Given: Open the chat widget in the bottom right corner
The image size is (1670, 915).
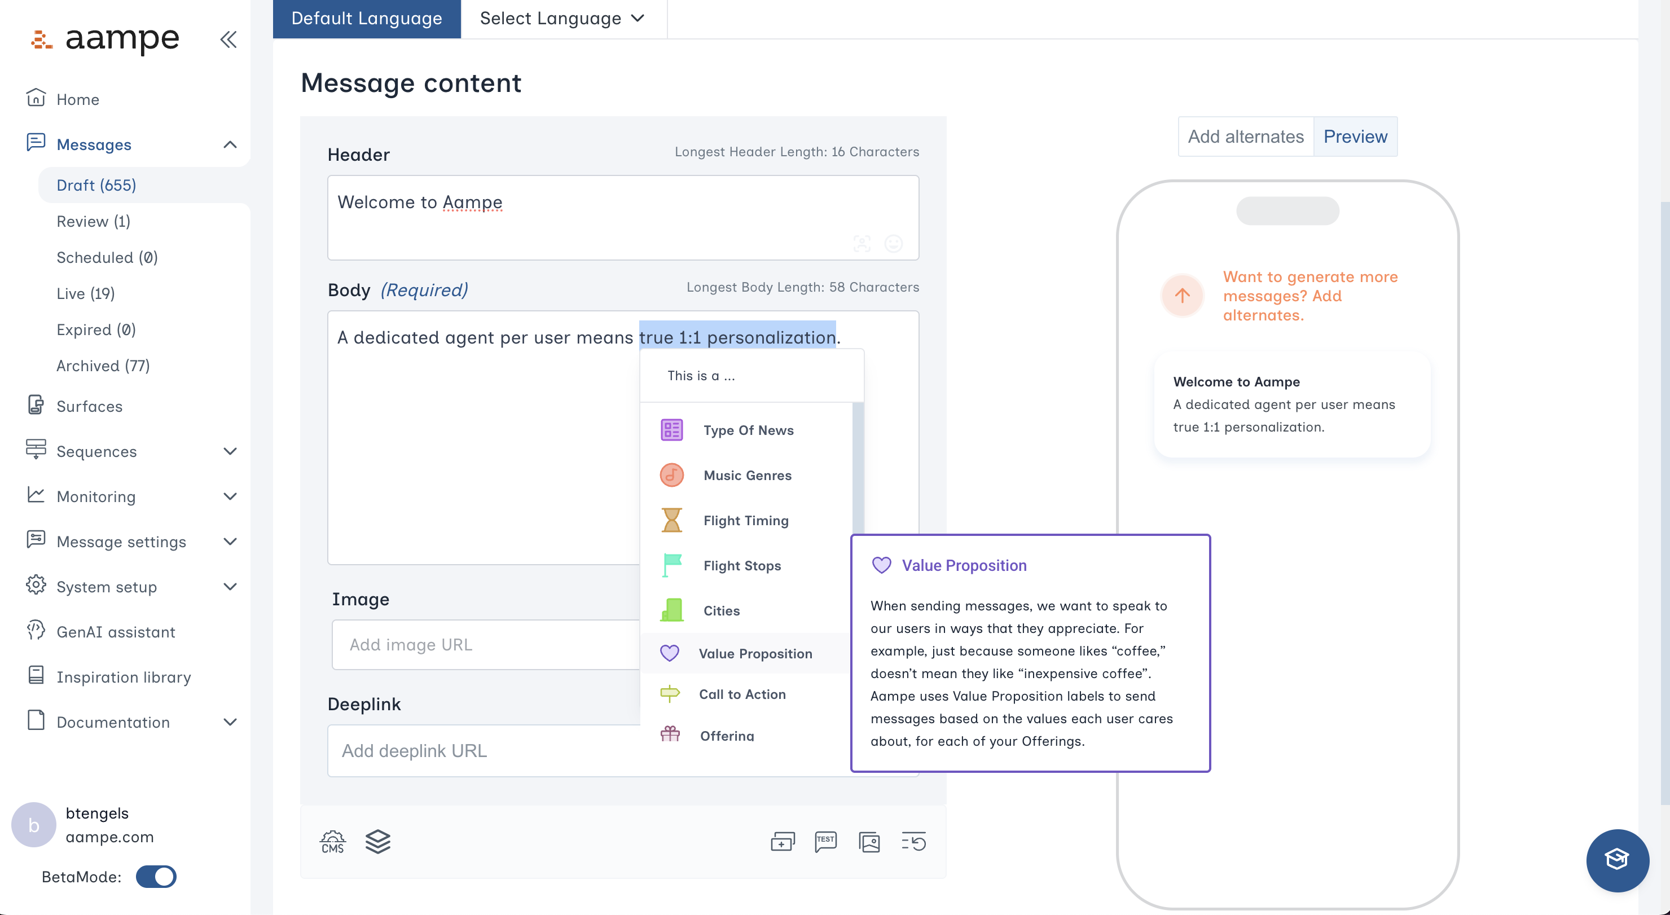Looking at the screenshot, I should click(1617, 860).
